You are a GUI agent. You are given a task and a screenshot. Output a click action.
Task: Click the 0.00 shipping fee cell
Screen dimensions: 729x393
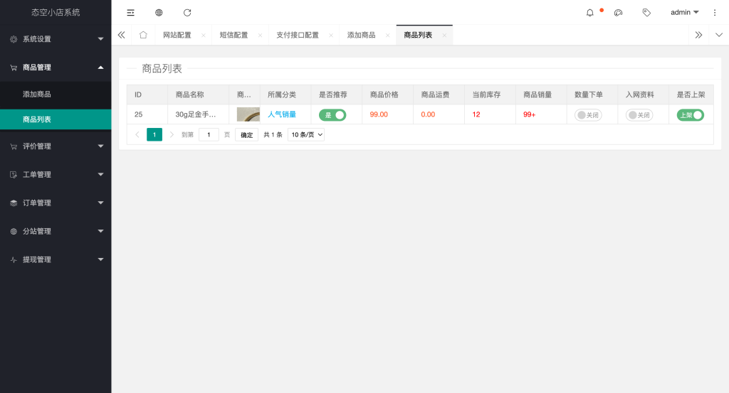click(439, 114)
